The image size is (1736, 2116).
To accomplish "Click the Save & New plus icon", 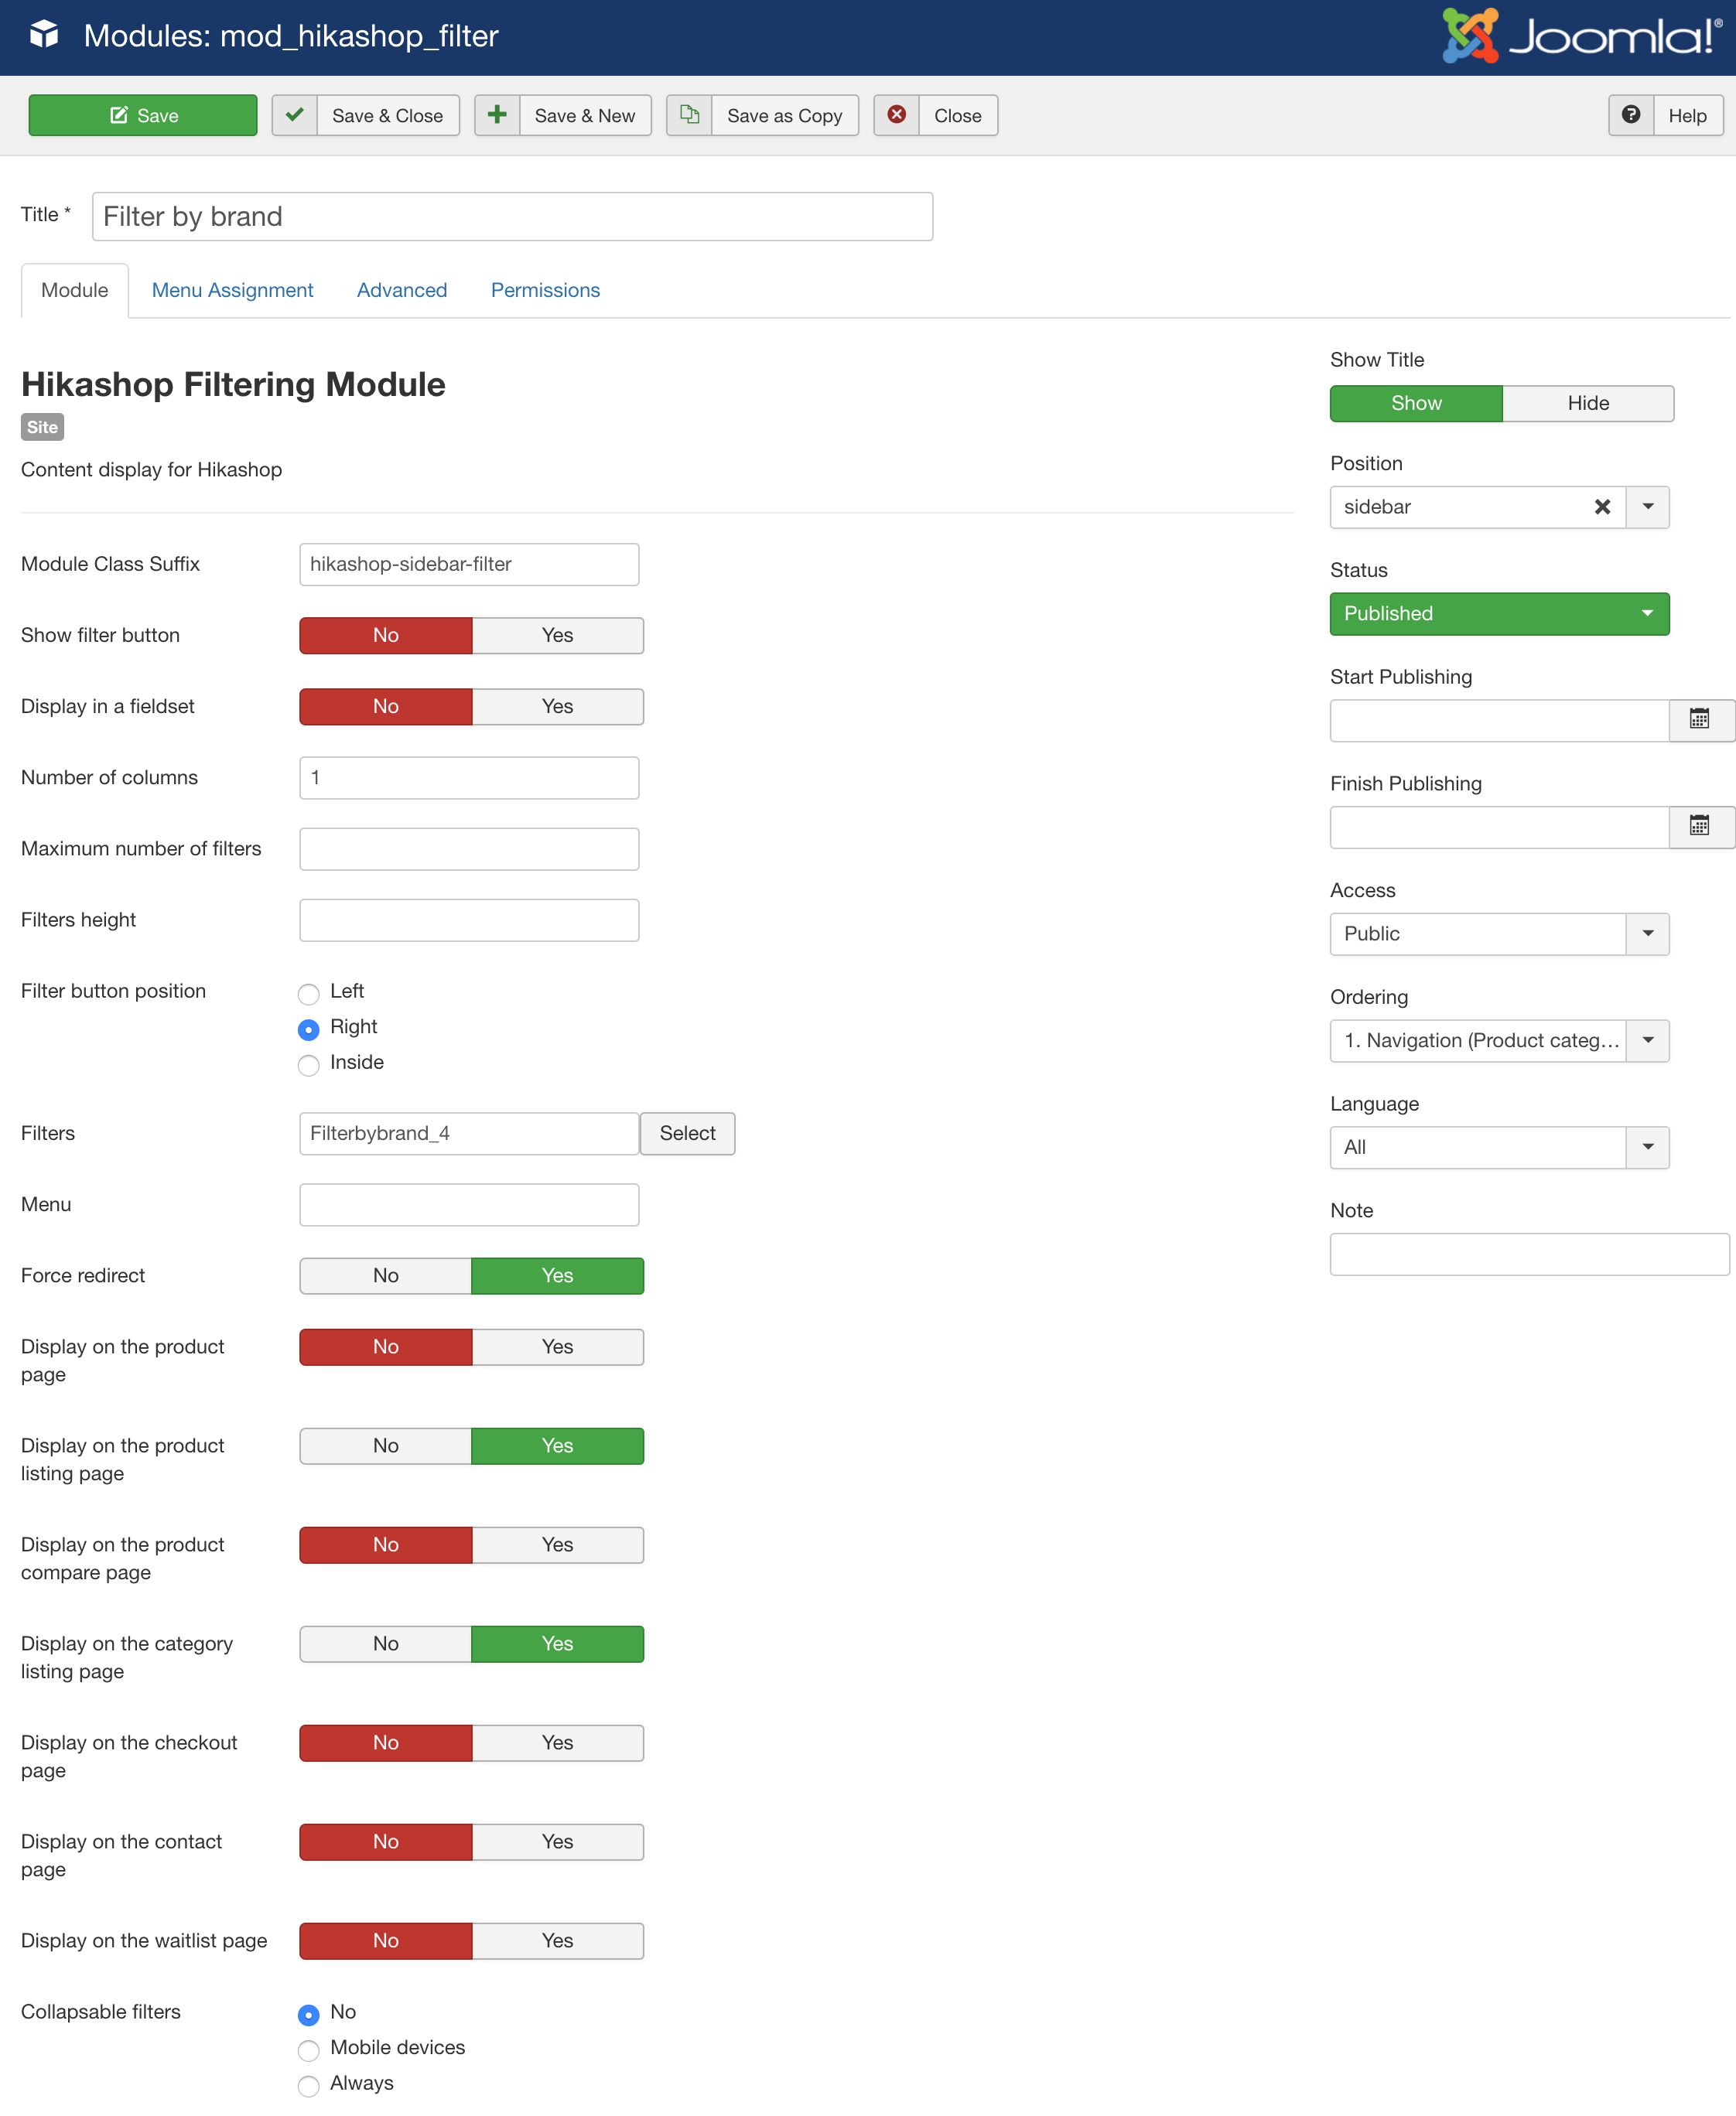I will pyautogui.click(x=497, y=115).
